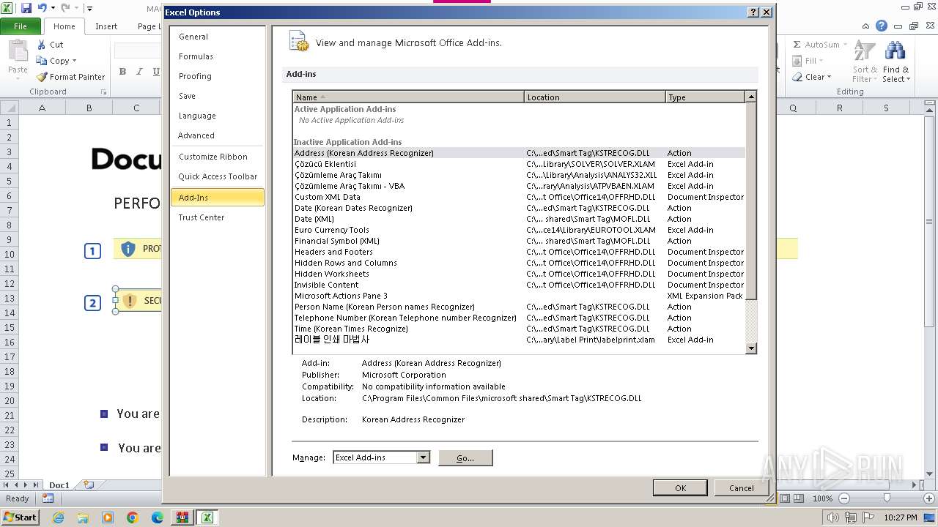Select the Quick Access Toolbar category
The height and width of the screenshot is (527, 938).
point(217,176)
